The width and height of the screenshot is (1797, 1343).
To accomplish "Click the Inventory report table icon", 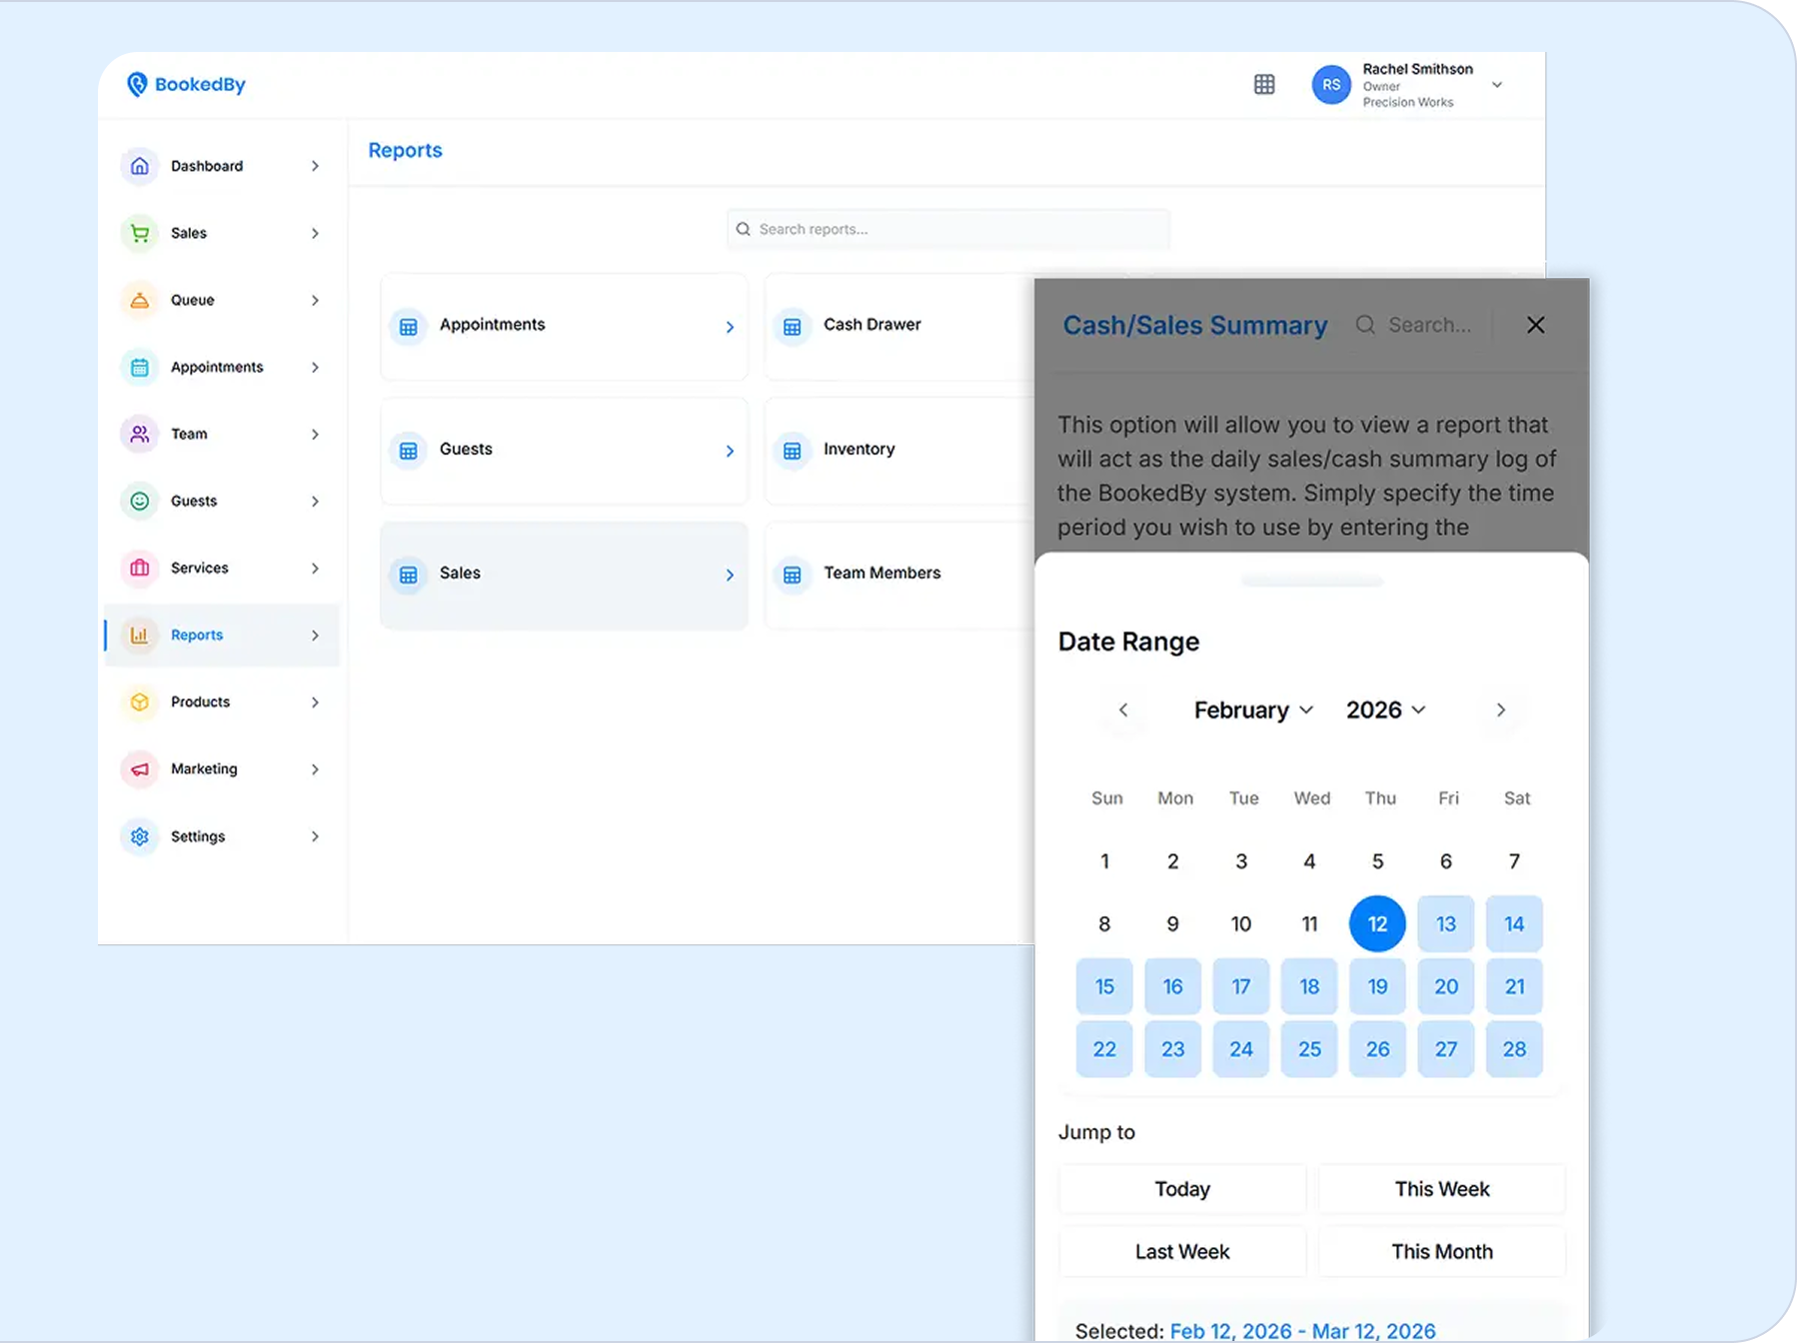I will tap(793, 451).
